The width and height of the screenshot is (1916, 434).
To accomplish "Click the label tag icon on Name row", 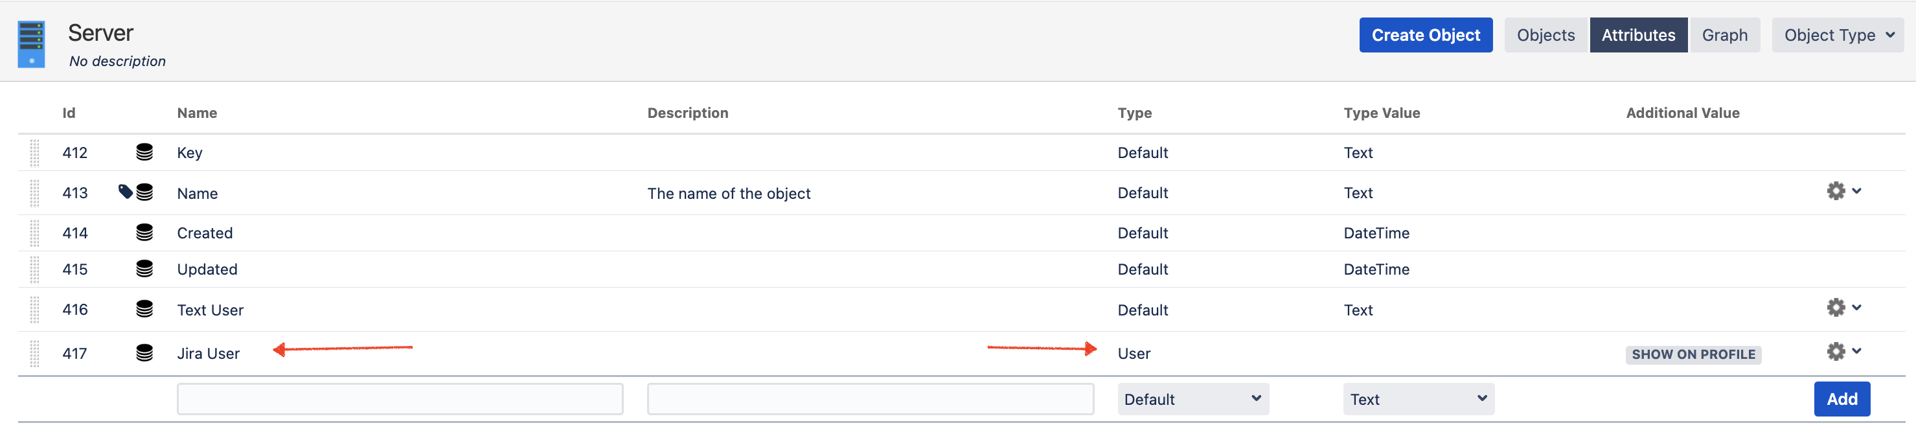I will pyautogui.click(x=126, y=192).
